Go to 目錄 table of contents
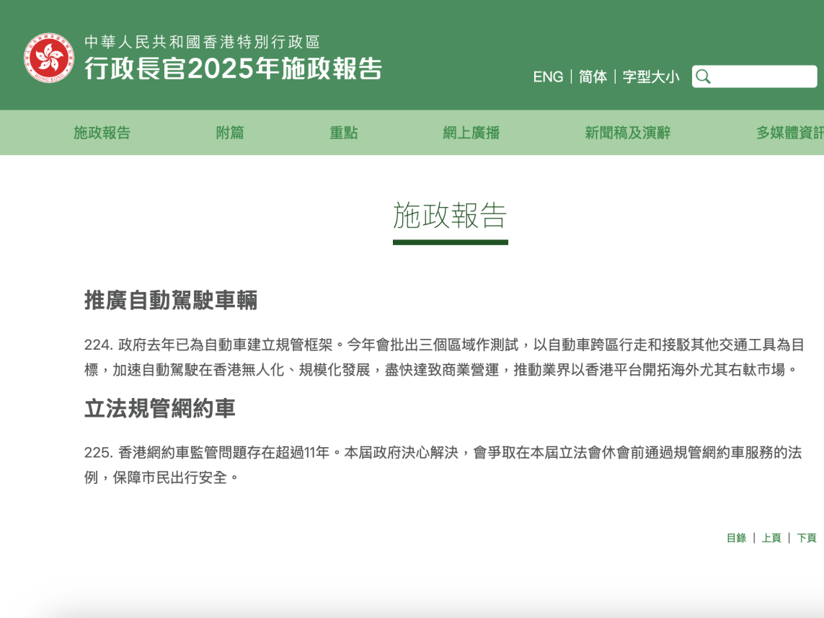This screenshot has height=618, width=824. [736, 538]
